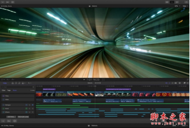
Task: Open background tasks checkmark icon at top
Action: click(x=12, y=2)
